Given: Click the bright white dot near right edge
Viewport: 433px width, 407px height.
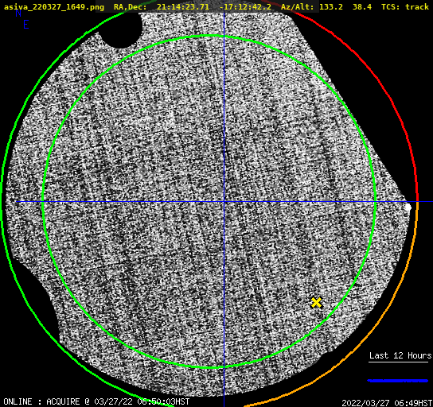Looking at the screenshot, I should point(408,207).
